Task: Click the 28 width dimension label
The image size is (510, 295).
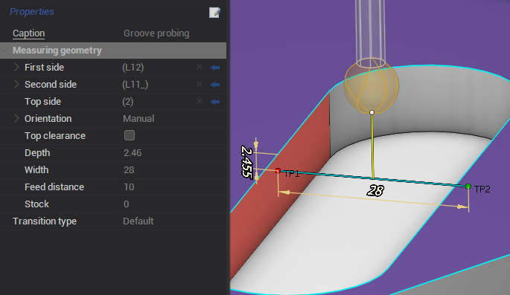Action: click(x=375, y=191)
